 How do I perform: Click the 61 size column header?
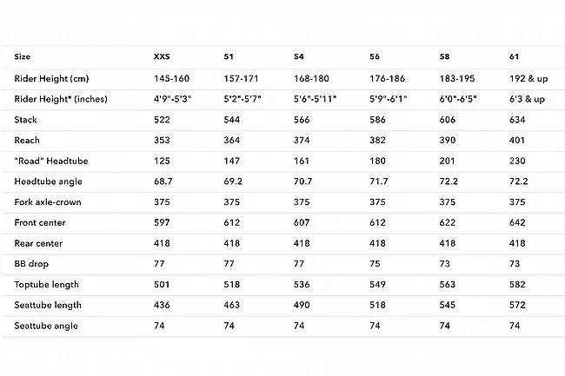coord(515,56)
